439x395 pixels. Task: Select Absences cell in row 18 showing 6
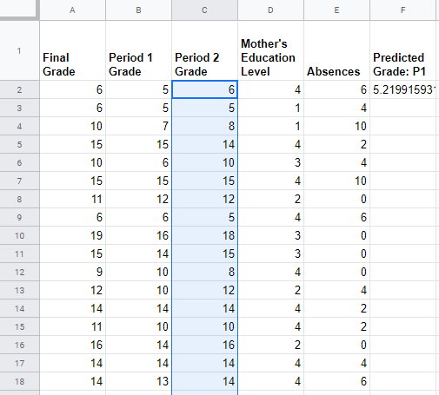pyautogui.click(x=336, y=381)
